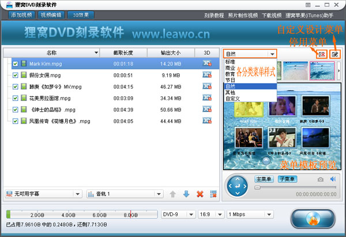
Task: Uncheck the 假份女佣.mpg checkbox
Action: (15, 75)
